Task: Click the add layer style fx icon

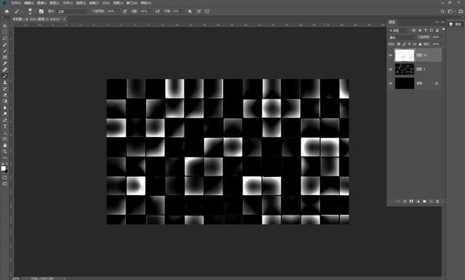Action: 405,201
